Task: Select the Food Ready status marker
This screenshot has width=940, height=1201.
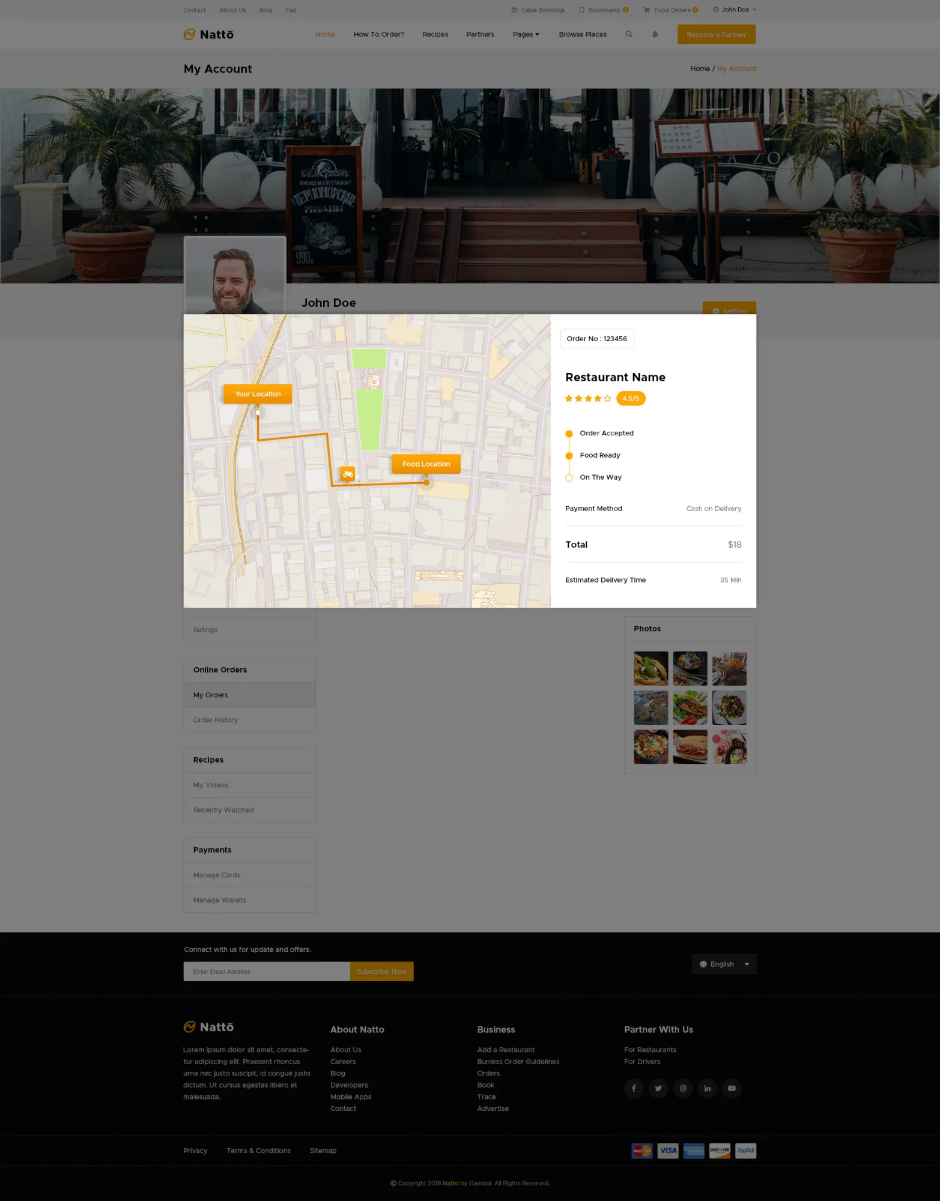Action: [569, 456]
